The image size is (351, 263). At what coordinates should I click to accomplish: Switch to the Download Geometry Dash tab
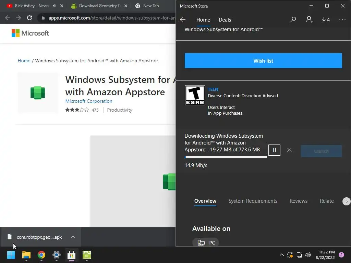point(96,6)
